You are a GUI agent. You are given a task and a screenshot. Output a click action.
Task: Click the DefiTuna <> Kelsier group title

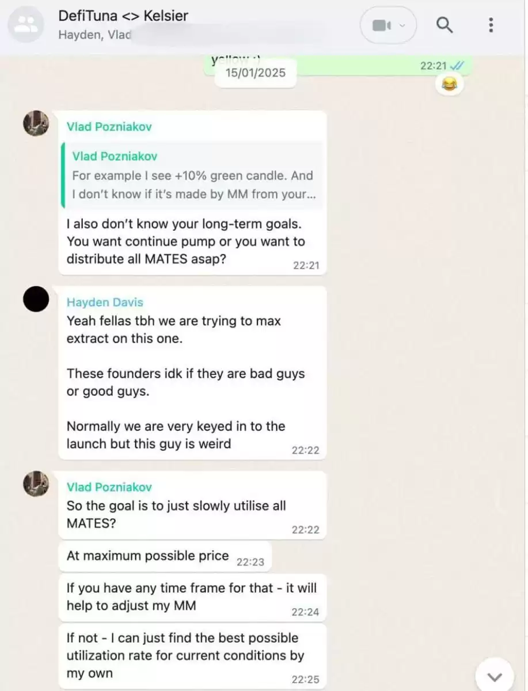tap(123, 16)
